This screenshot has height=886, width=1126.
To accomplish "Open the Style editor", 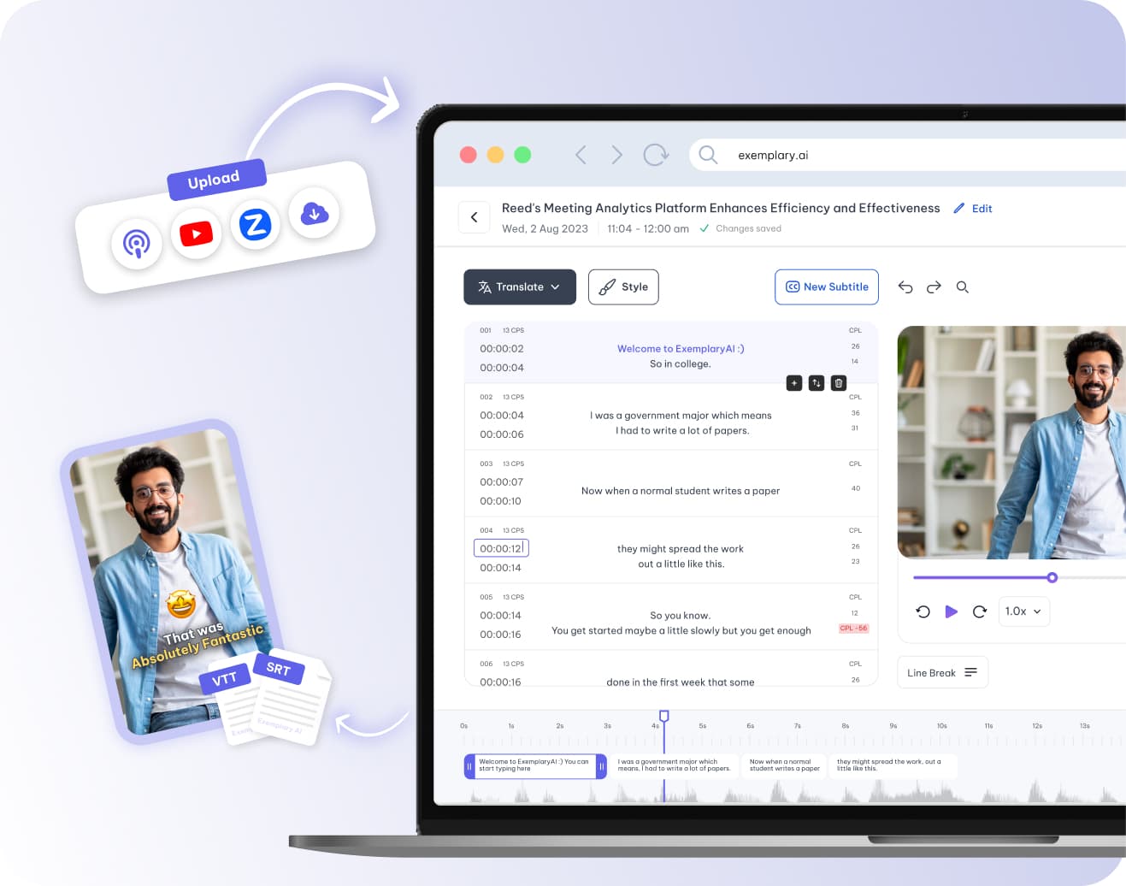I will (x=623, y=287).
